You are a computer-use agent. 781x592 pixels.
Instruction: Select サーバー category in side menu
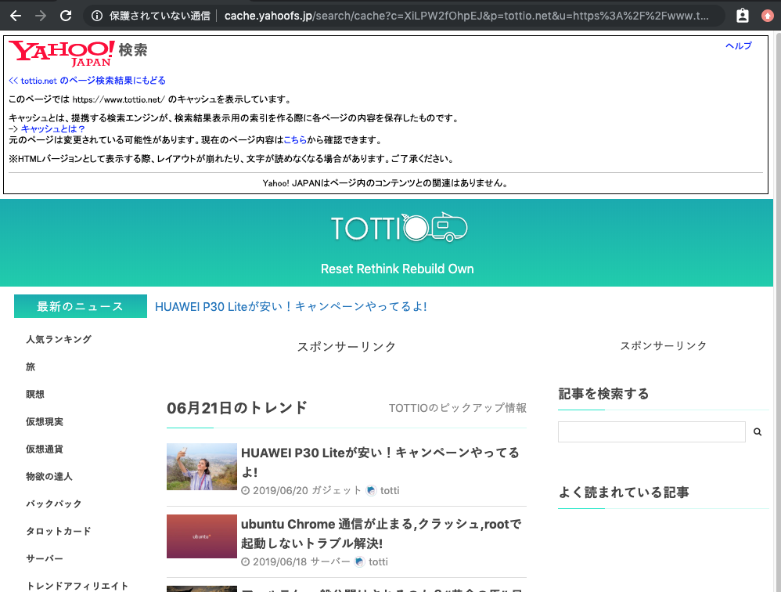click(45, 558)
